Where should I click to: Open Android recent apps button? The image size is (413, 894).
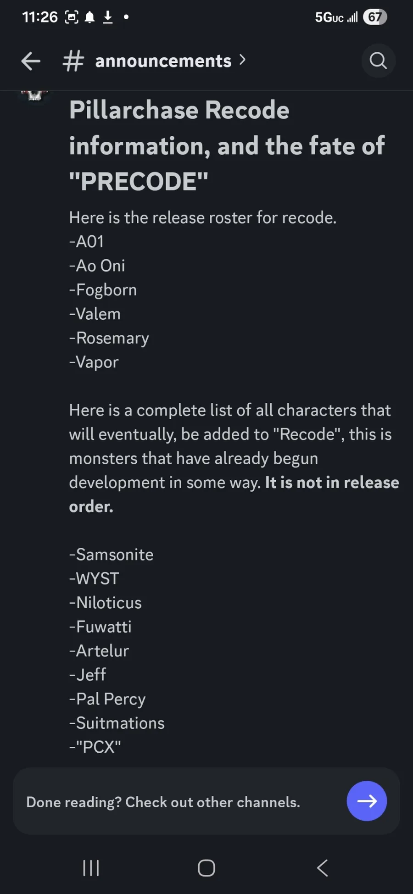[x=91, y=868]
